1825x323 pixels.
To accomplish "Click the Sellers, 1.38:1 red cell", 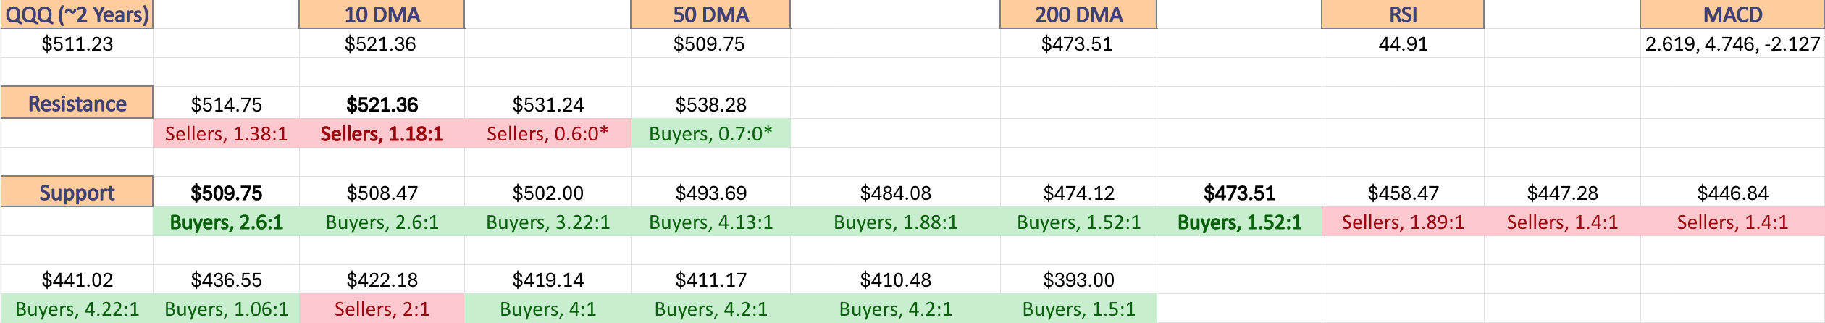I will (x=226, y=133).
